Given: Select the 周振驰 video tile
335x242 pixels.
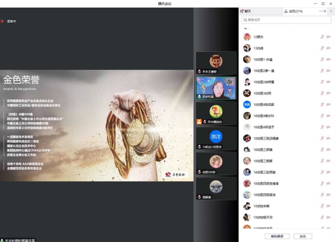Looking at the screenshot, I should click(x=216, y=188).
